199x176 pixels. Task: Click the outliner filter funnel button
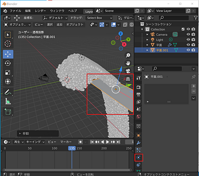click(x=195, y=18)
